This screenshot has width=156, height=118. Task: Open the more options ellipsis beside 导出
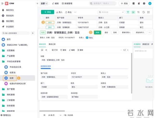[x=75, y=12]
